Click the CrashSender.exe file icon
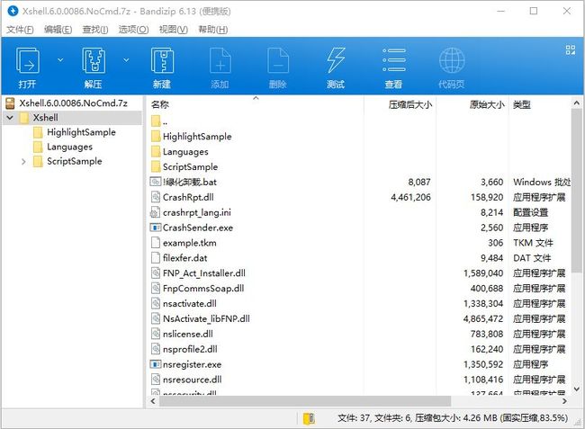585x429 pixels. coord(155,228)
